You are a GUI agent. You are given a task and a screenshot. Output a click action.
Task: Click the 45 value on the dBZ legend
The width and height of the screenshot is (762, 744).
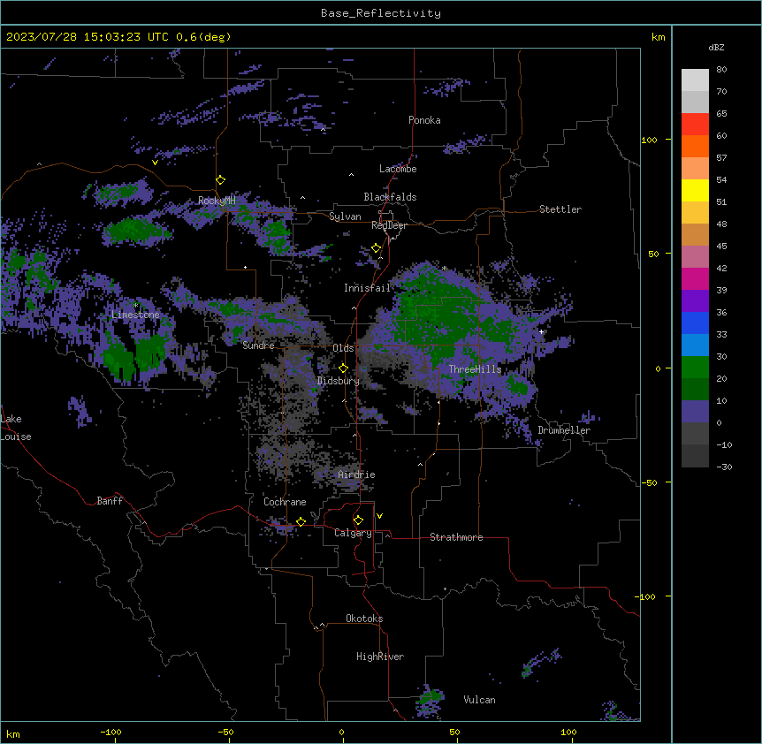point(721,247)
